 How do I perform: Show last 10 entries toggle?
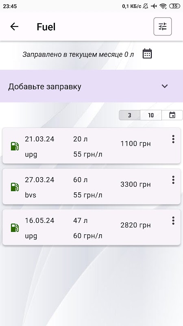pyautogui.click(x=151, y=115)
